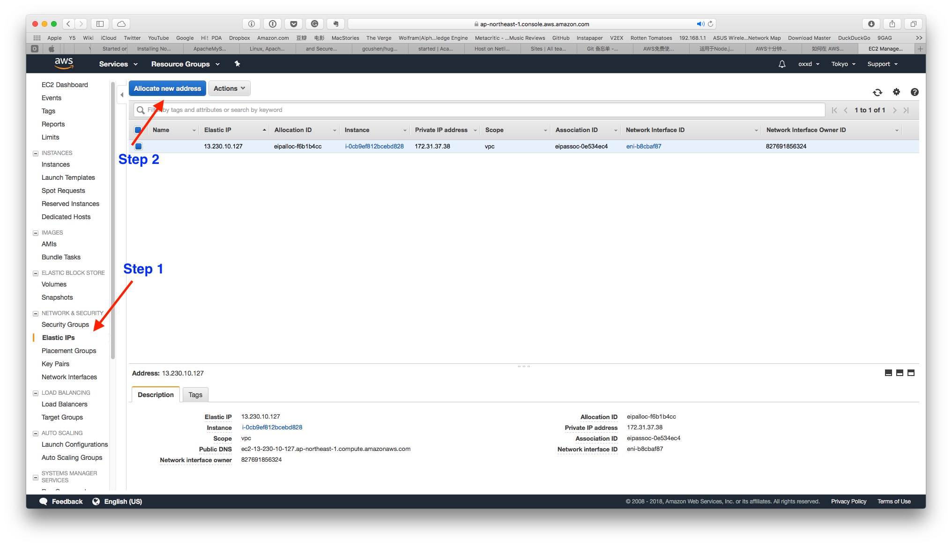Open the help question mark icon
Viewport: 952px width, 546px height.
(915, 92)
